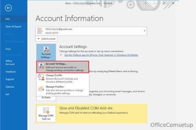Click the Account Information heading
The height and width of the screenshot is (130, 196).
tap(69, 18)
